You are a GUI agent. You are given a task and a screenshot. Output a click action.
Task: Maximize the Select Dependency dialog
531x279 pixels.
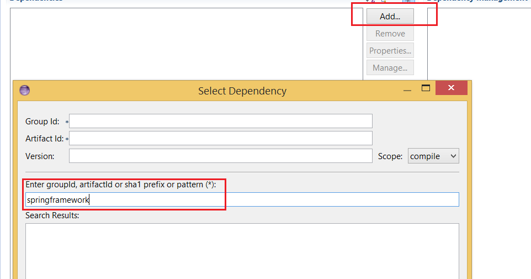[x=426, y=88]
